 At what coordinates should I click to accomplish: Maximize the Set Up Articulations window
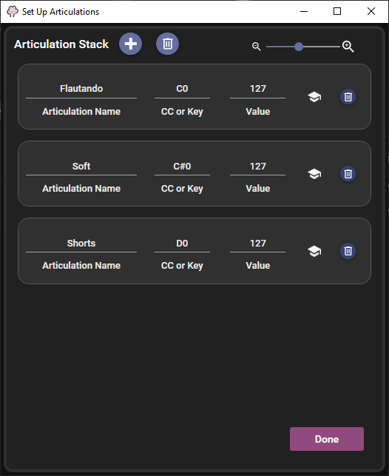point(337,12)
